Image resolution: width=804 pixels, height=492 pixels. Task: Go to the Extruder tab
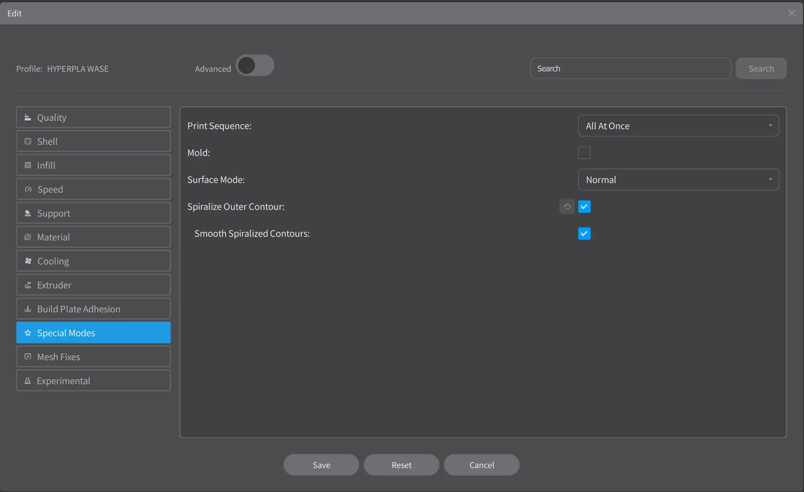point(93,285)
